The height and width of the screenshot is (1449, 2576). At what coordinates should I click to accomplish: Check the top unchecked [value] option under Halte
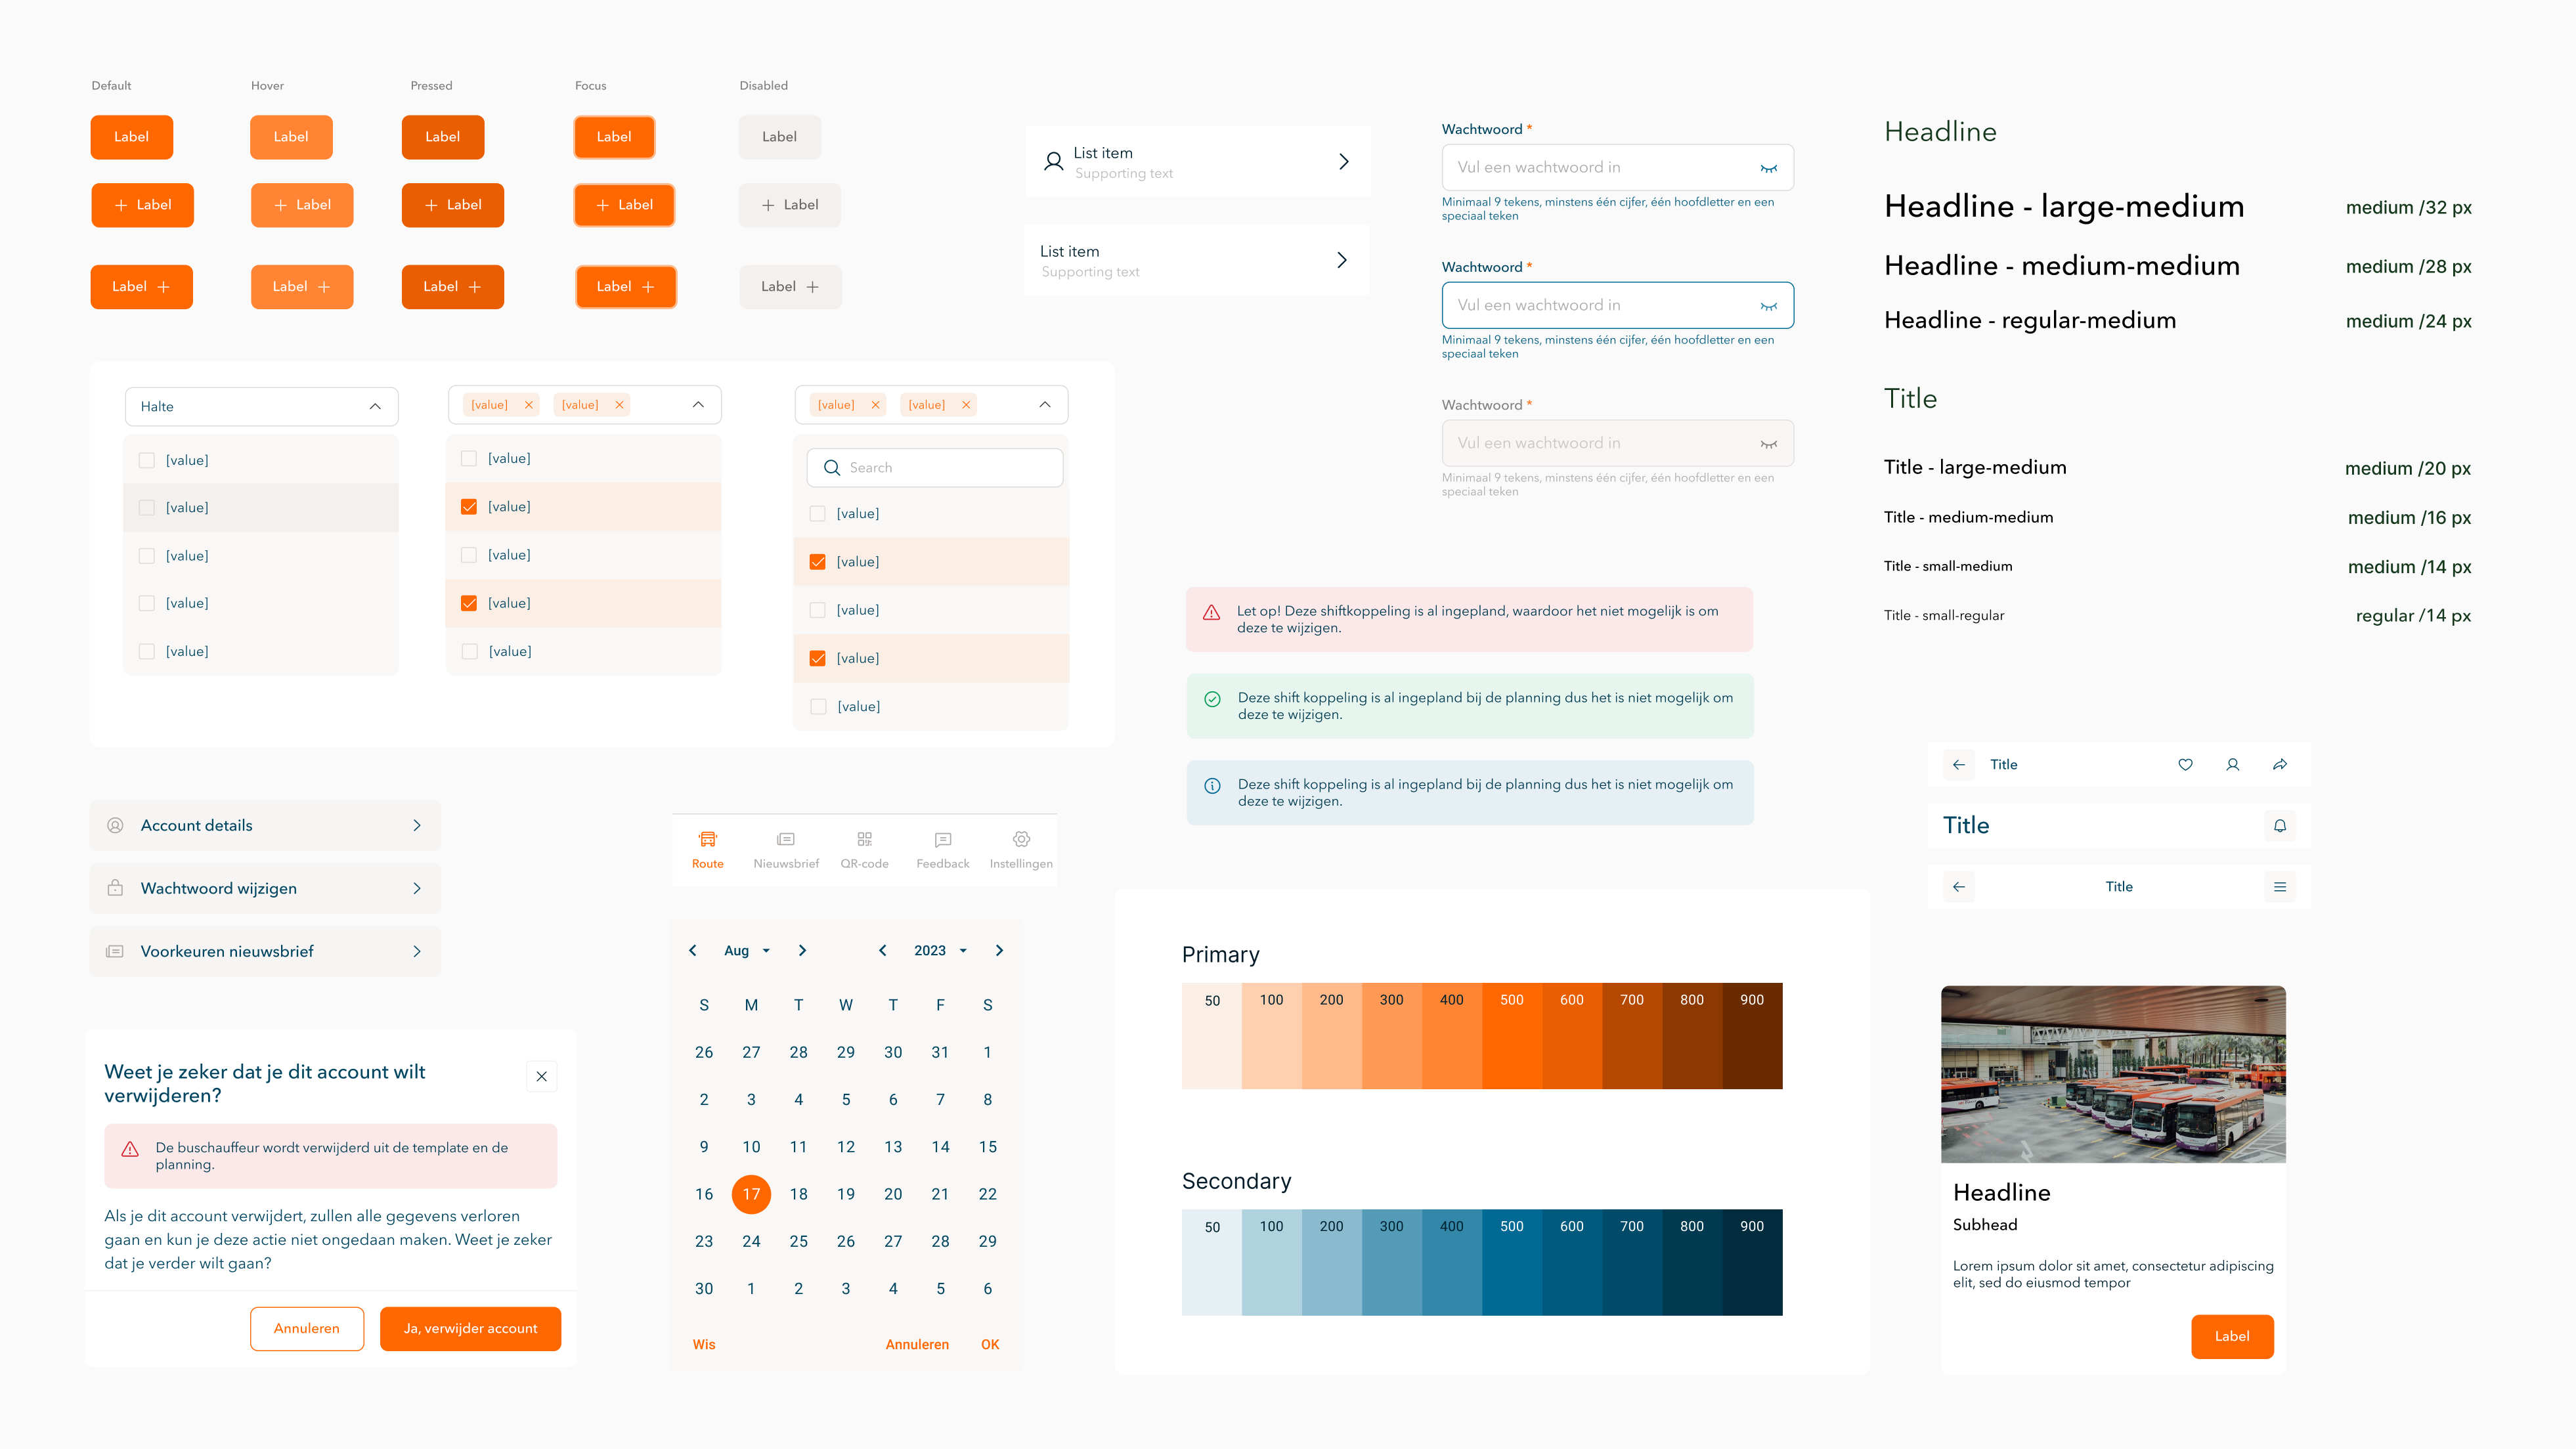[147, 460]
